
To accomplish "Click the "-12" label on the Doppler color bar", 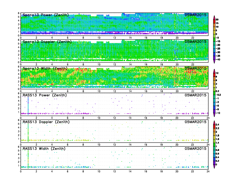I will point(218,113).
